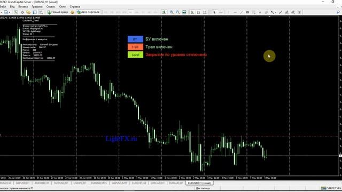The width and height of the screenshot is (342, 192).
Task: Select the text A tool
Action: point(260,12)
